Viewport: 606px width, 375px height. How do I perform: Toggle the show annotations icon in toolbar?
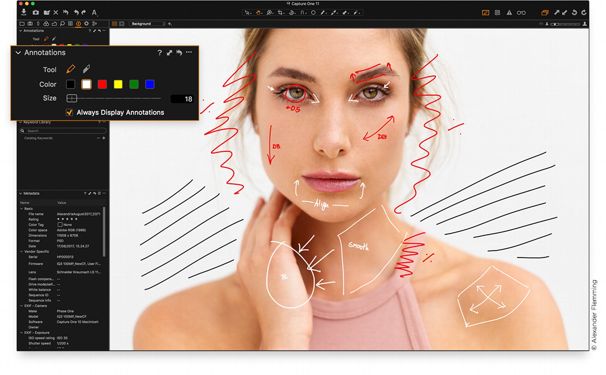[485, 13]
